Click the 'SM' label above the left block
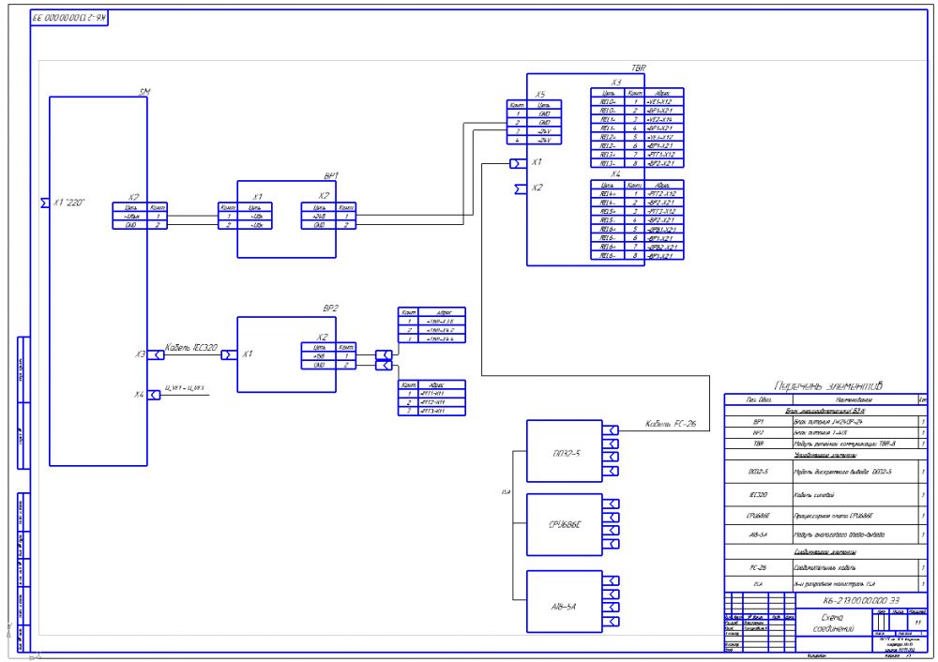The height and width of the screenshot is (662, 938). tap(144, 92)
